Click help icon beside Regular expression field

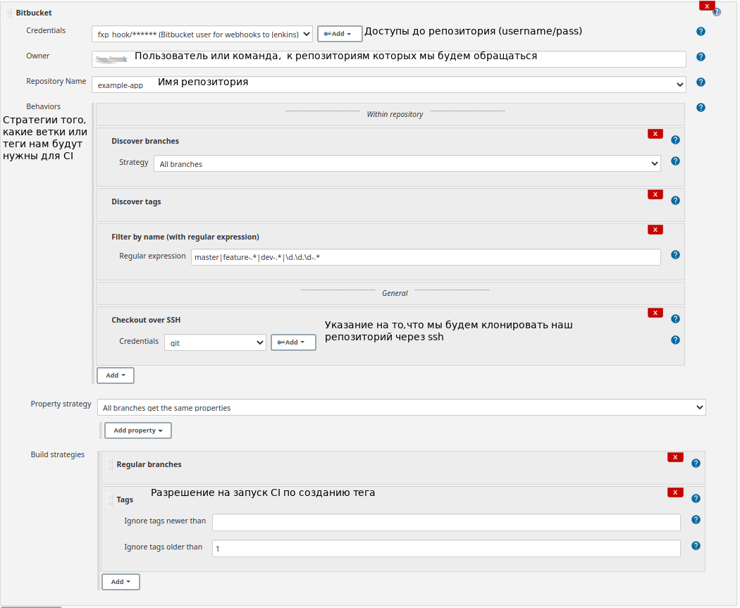tap(675, 254)
